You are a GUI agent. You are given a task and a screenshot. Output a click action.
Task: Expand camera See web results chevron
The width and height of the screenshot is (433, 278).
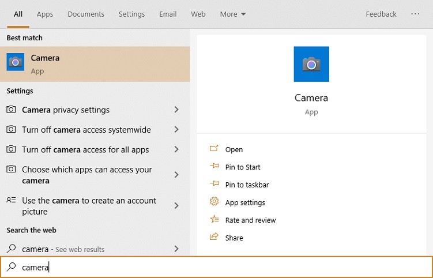[176, 249]
